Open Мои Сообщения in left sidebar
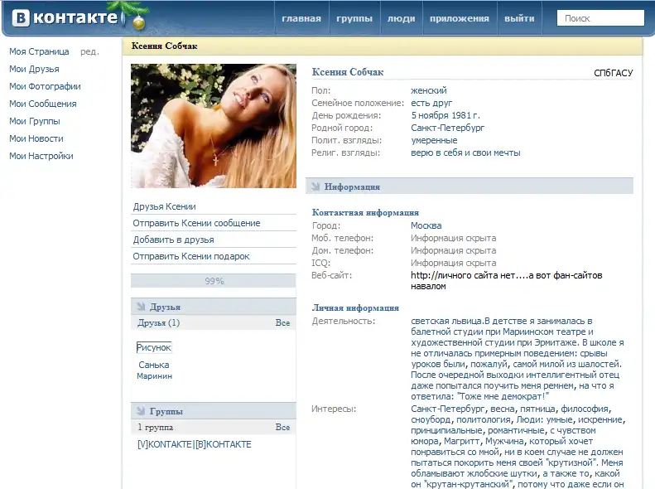Screen dimensions: 655x489 [43, 104]
